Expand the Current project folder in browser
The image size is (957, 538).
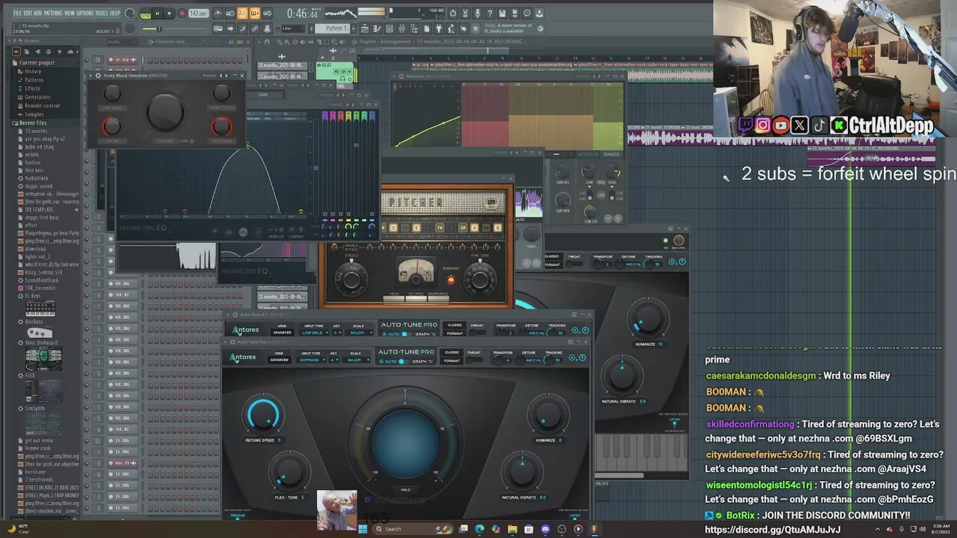[x=36, y=63]
